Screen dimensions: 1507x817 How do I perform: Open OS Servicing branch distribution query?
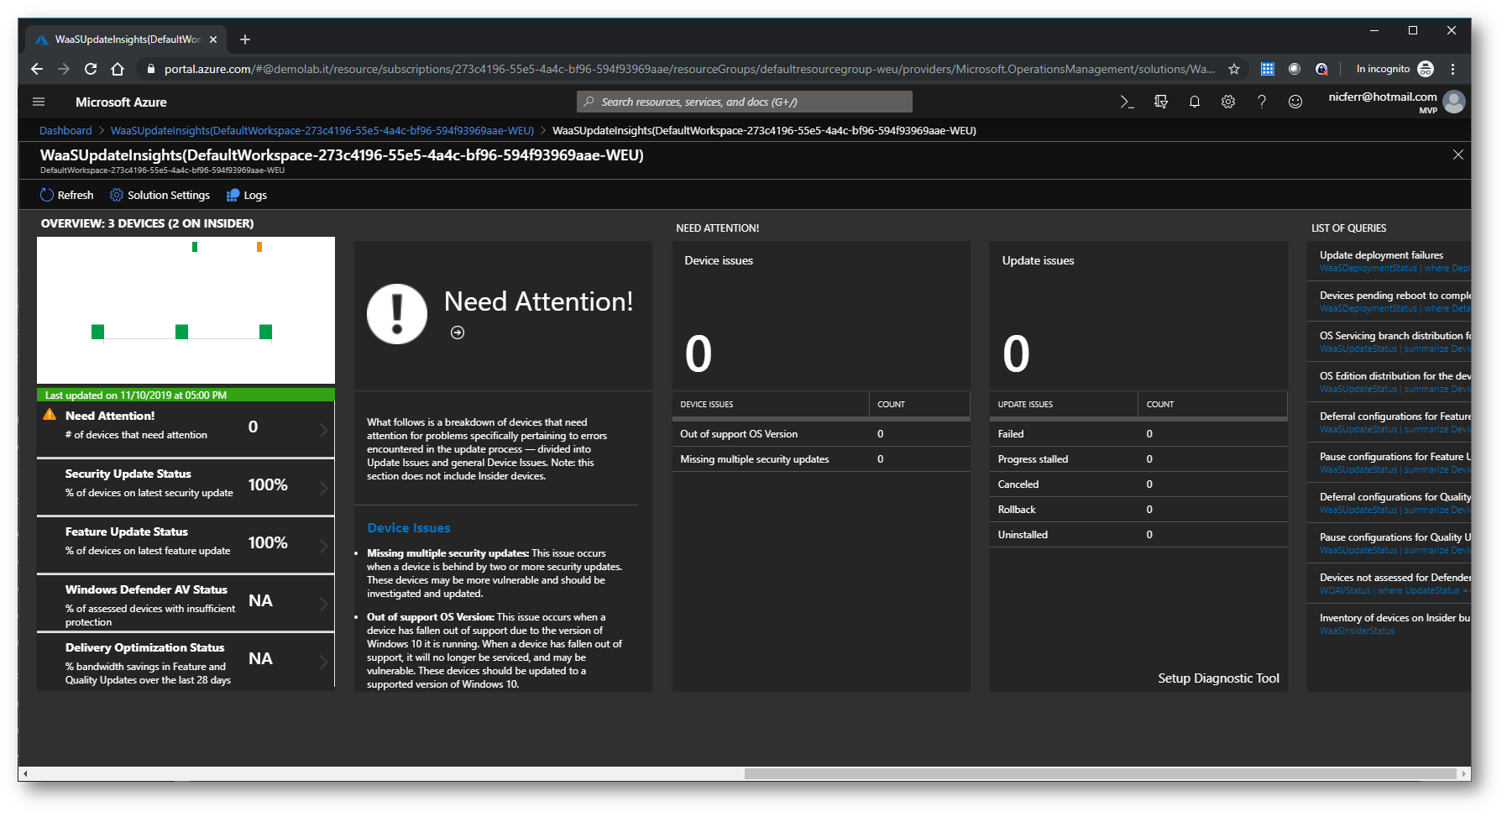coord(1389,342)
